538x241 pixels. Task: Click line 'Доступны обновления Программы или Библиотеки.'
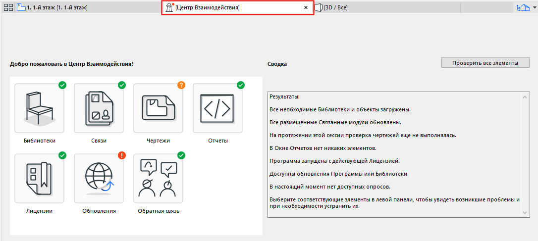[x=339, y=174]
